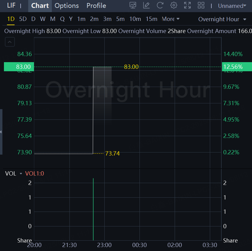This screenshot has width=252, height=251.
Task: Open the multi-chart grid layout
Action: click(201, 5)
